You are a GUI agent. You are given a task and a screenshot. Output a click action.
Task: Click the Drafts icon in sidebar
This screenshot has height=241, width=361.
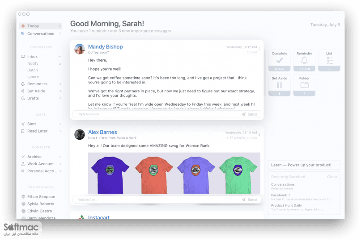click(x=23, y=98)
